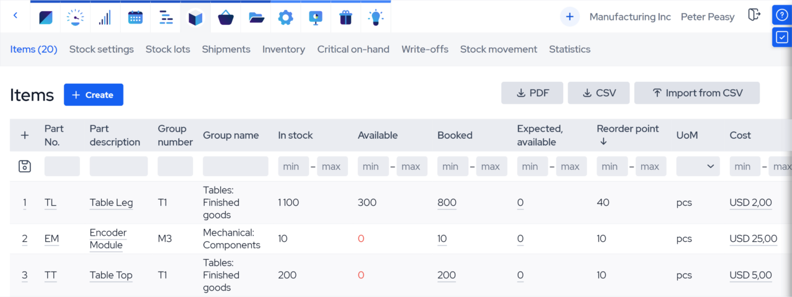Viewport: 792px width, 297px height.
Task: Open the calendar module icon
Action: pos(135,17)
